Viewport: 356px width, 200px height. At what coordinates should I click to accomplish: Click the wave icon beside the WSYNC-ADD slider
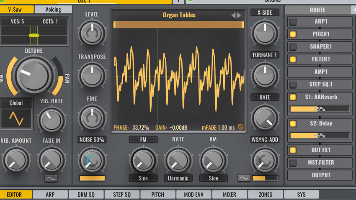(244, 178)
